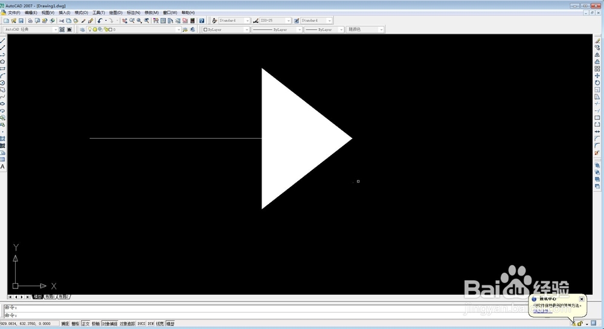Click the Copy icon in standard toolbar
Image resolution: width=604 pixels, height=329 pixels.
pyautogui.click(x=69, y=21)
